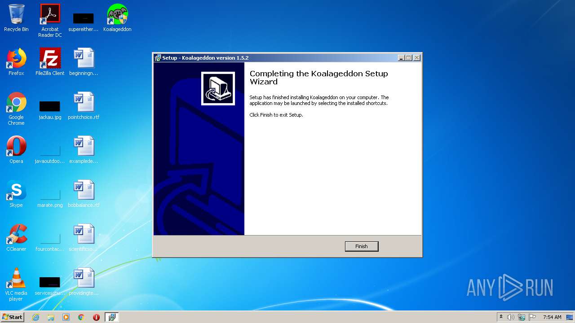
Task: Click the Setup title bar system icon
Action: point(158,58)
